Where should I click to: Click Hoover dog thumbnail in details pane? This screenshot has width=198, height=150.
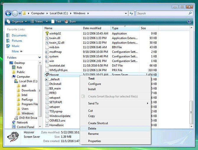pos(13,137)
